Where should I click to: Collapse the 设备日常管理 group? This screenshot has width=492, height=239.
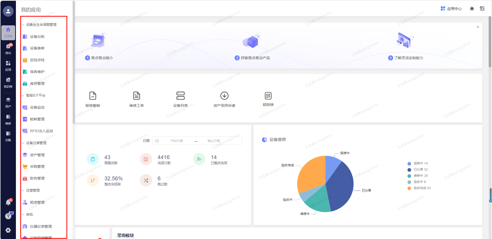point(23,143)
